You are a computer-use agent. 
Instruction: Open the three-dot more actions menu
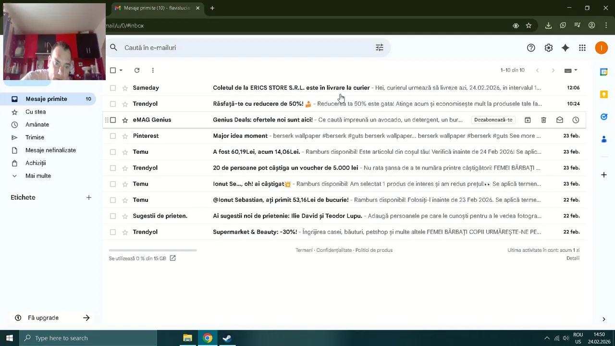click(153, 70)
